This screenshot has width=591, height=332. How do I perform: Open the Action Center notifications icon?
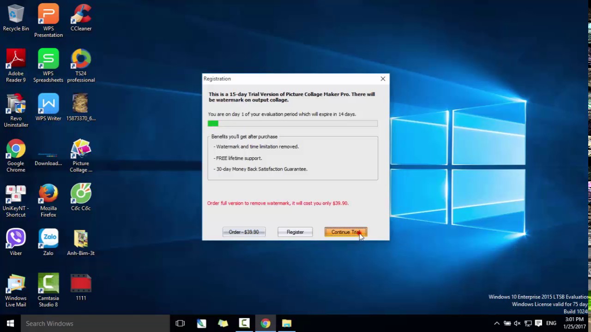click(538, 323)
